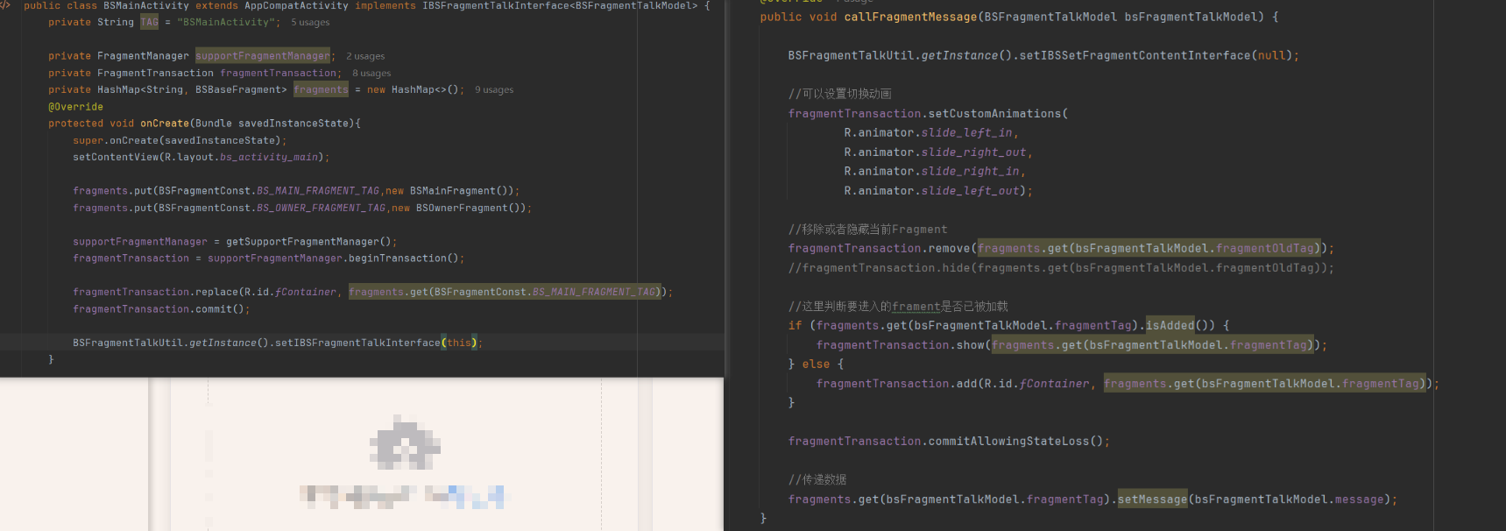
Task: Click '8 usages' next to fragmentTransaction field
Action: (371, 74)
